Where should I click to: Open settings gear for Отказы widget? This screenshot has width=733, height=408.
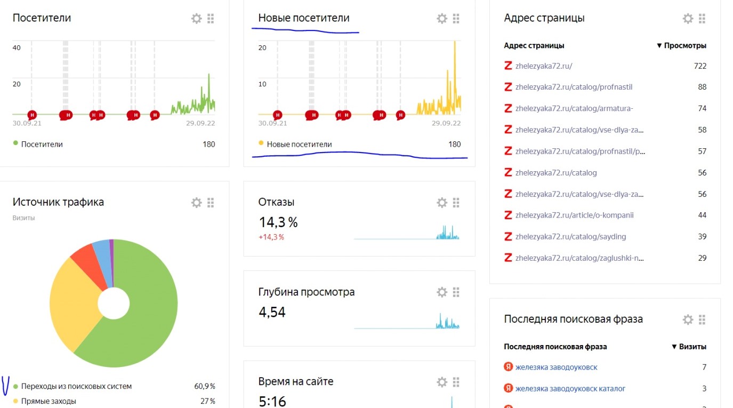pyautogui.click(x=442, y=203)
